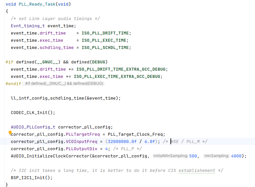Image resolution: width=255 pixels, height=187 pixels.
Task: Click the PLLOutputDiv field
Action: point(82,149)
